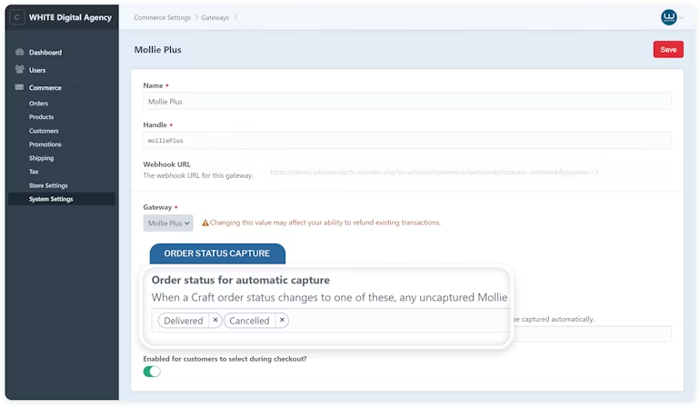This screenshot has width=700, height=407.
Task: Click the Order Status Capture tab
Action: 217,253
